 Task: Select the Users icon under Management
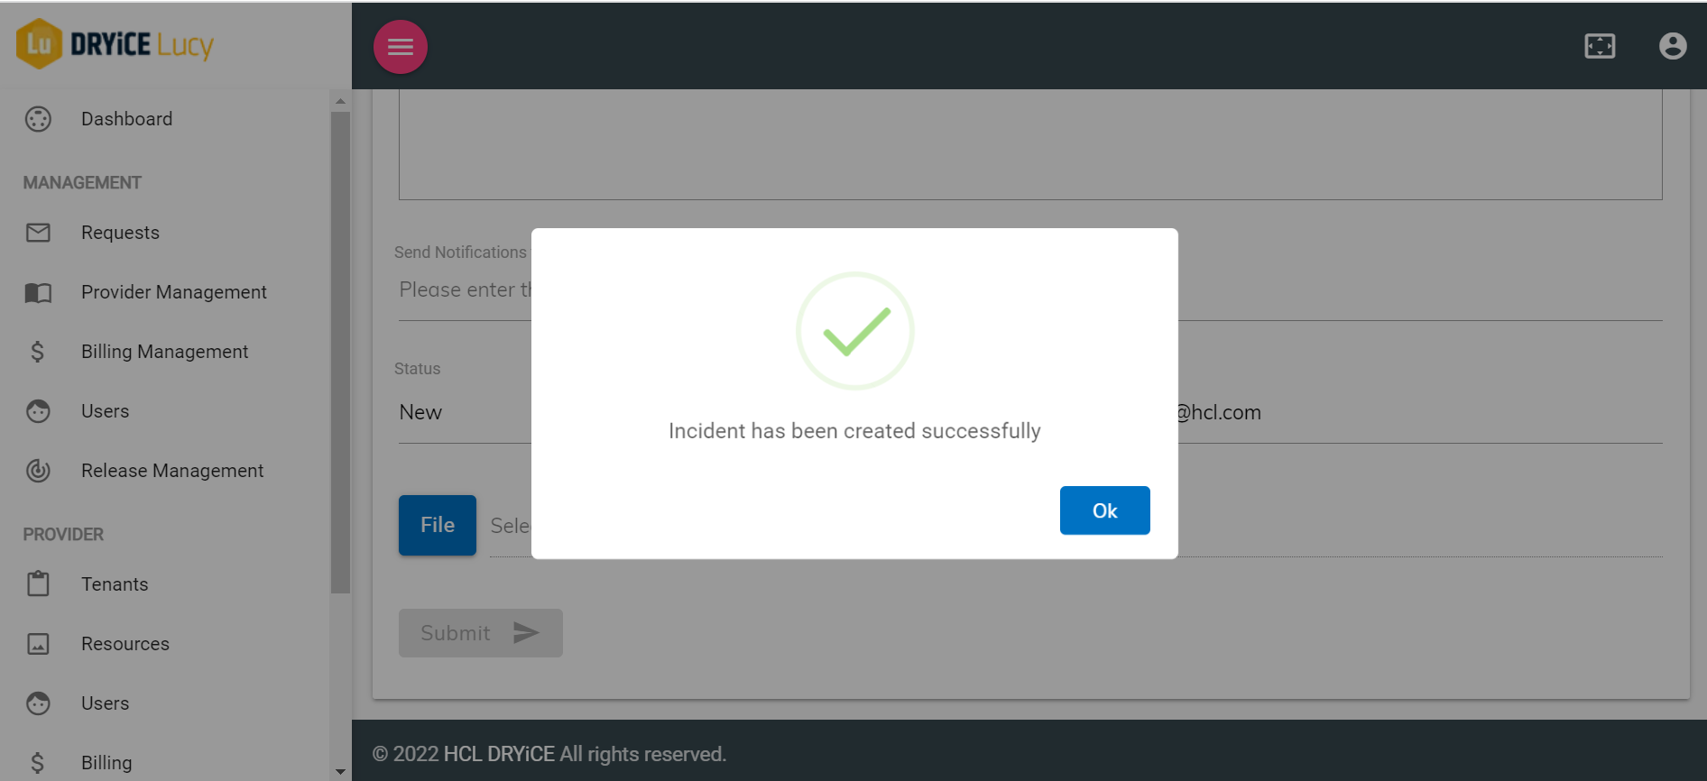(38, 410)
